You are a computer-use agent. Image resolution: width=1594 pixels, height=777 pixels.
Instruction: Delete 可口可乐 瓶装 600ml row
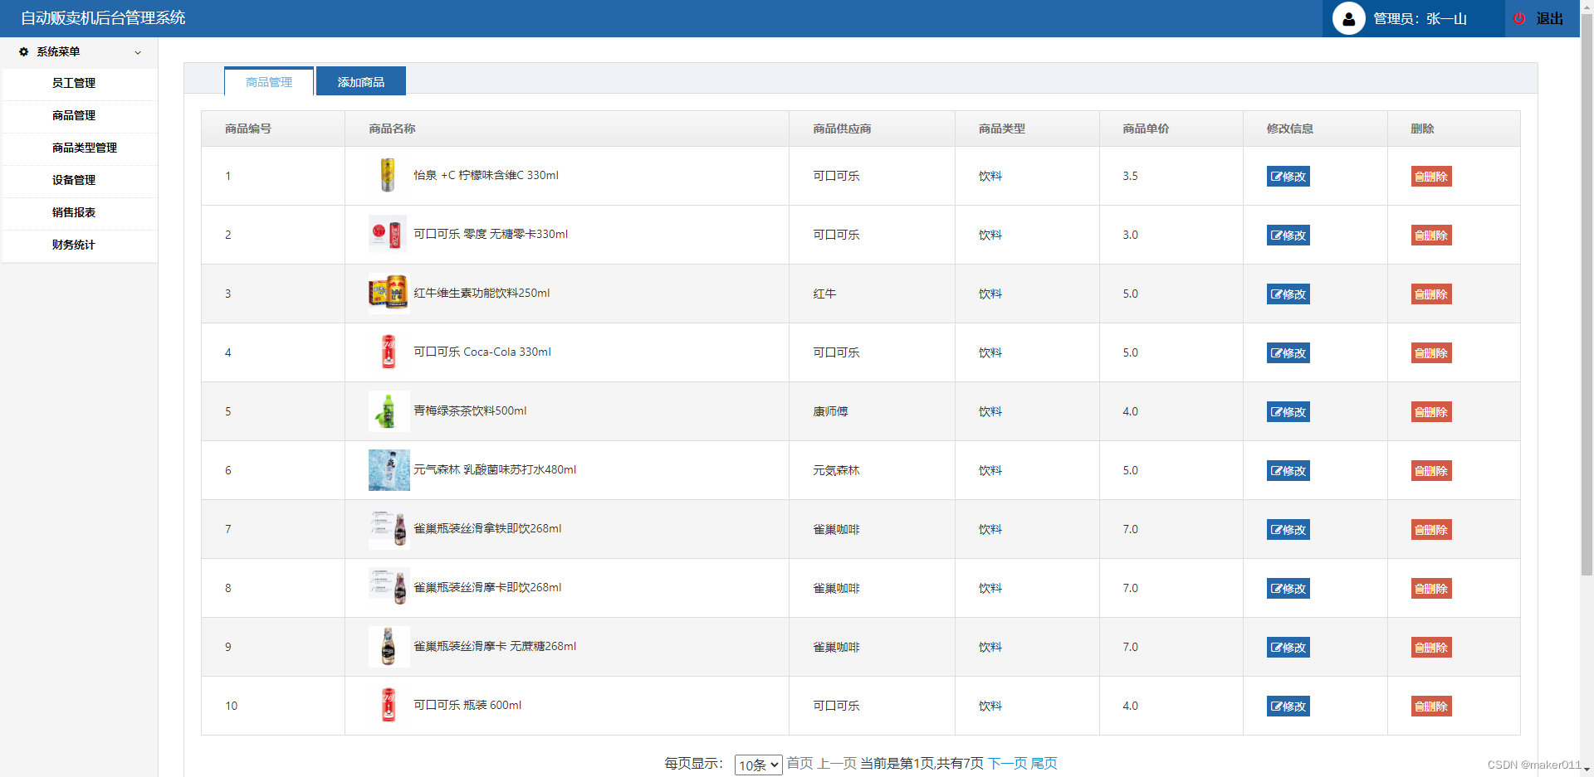1431,707
